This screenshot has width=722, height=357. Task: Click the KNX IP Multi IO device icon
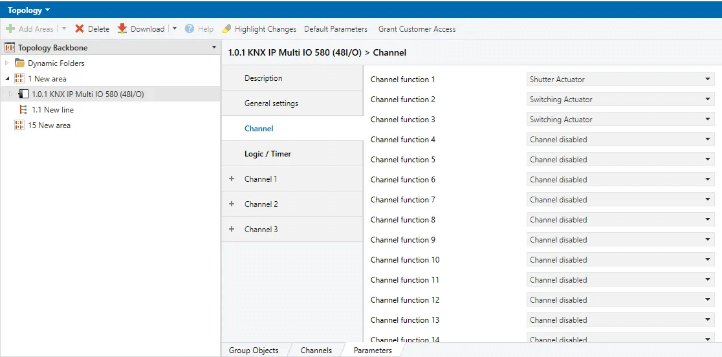[24, 94]
